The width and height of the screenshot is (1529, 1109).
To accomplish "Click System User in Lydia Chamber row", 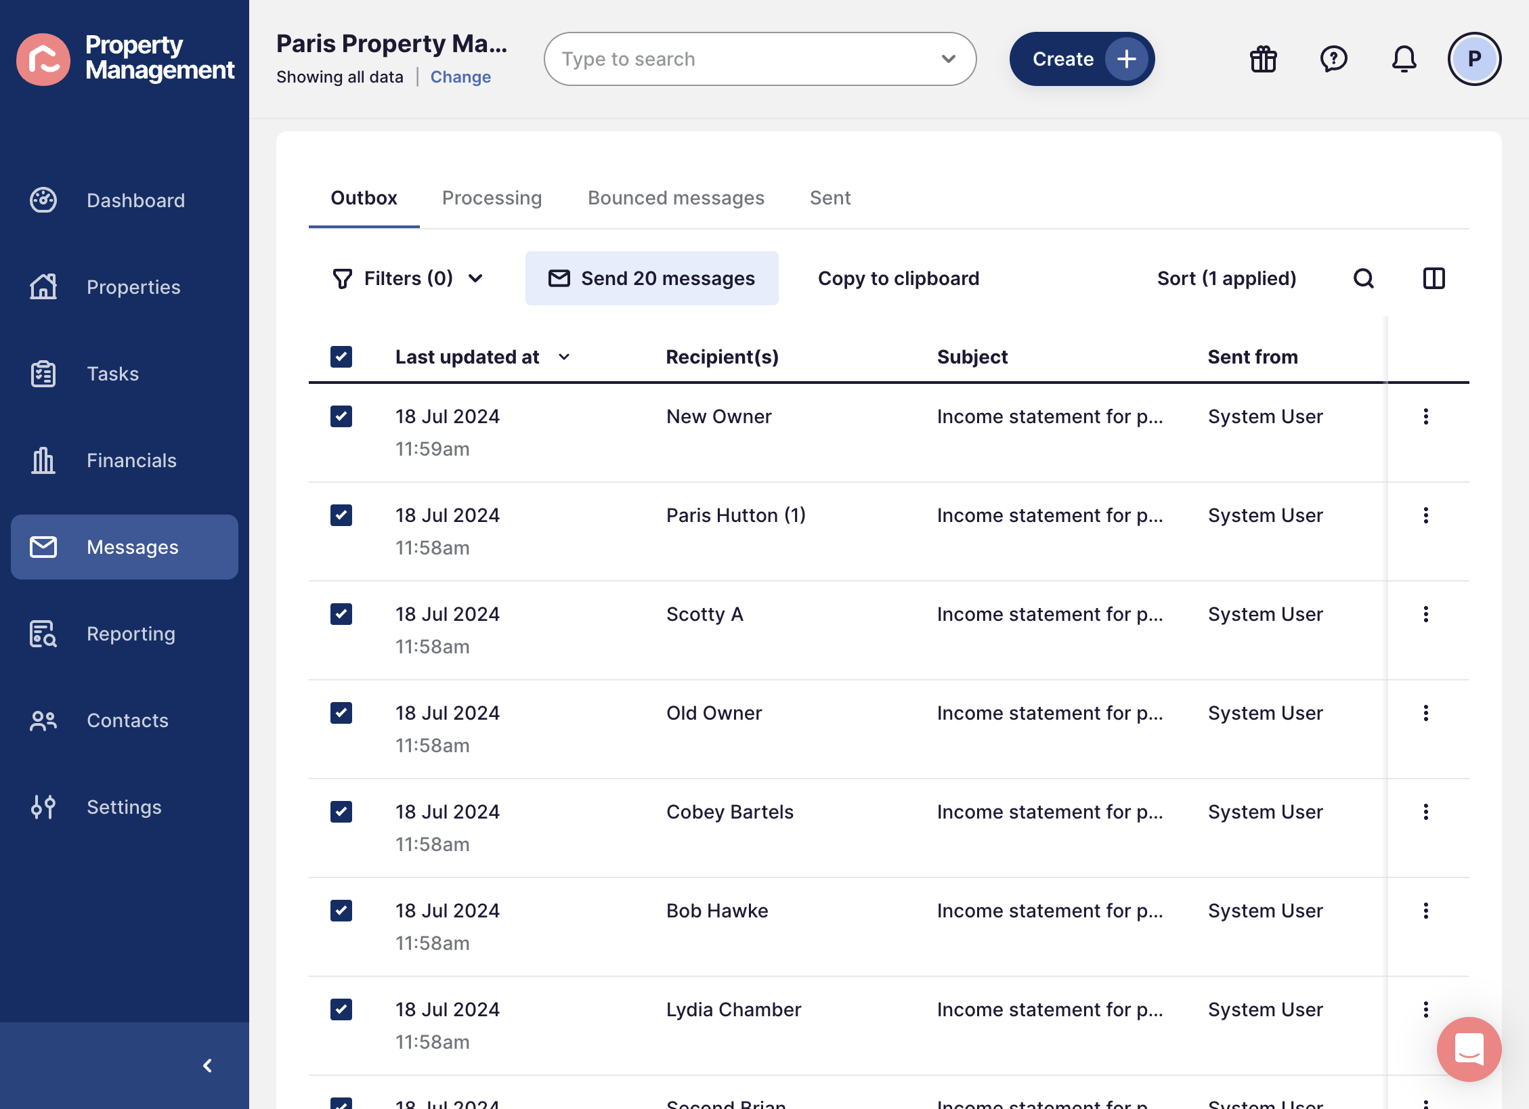I will coord(1266,1009).
